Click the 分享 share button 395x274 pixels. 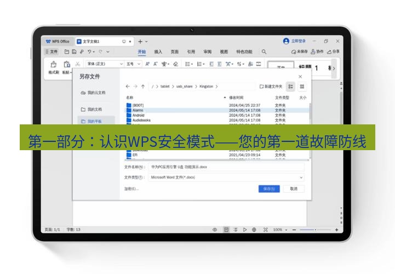pos(333,52)
